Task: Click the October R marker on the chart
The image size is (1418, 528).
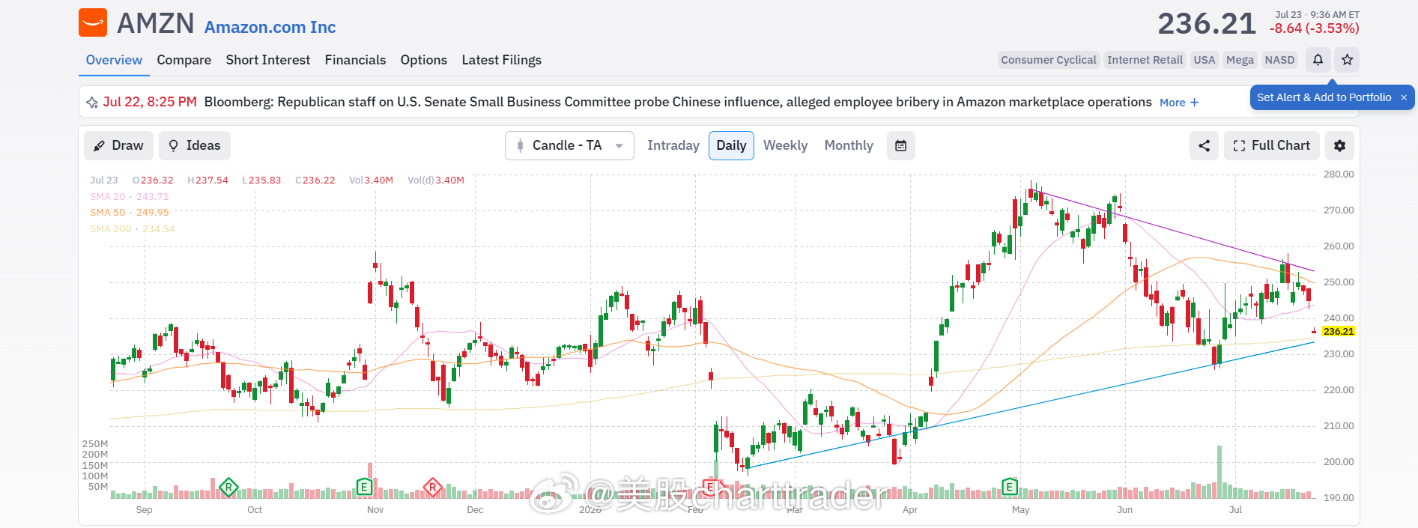Action: (x=228, y=488)
